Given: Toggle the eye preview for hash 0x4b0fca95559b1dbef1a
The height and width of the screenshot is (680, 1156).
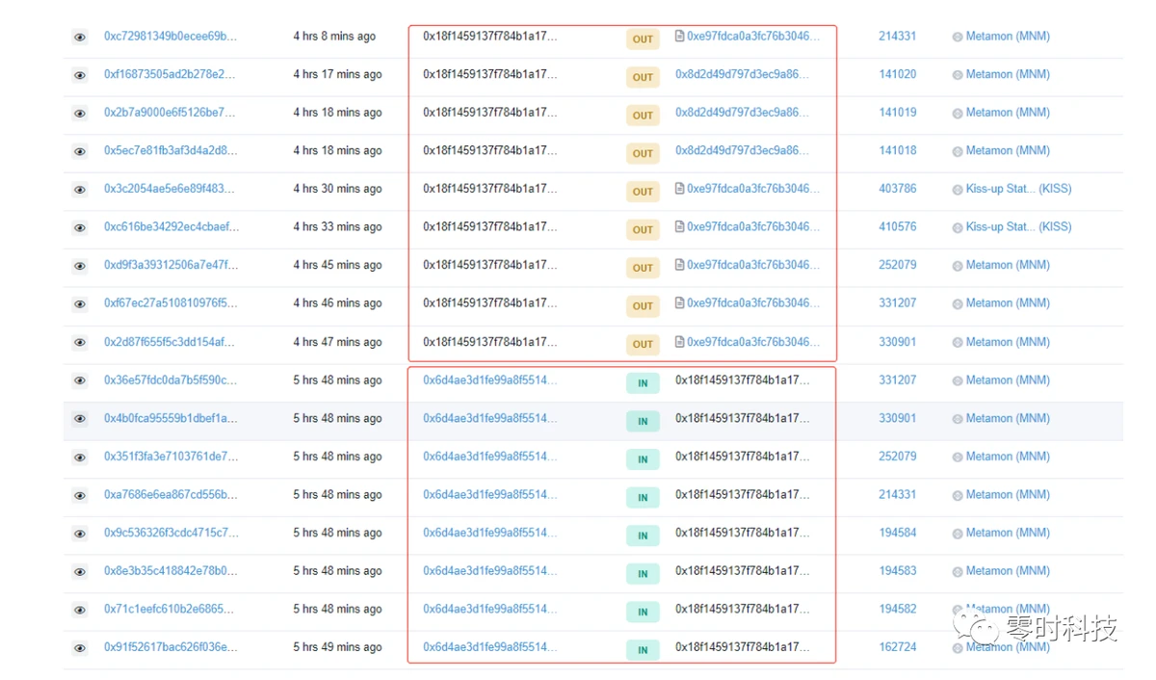Looking at the screenshot, I should (80, 419).
